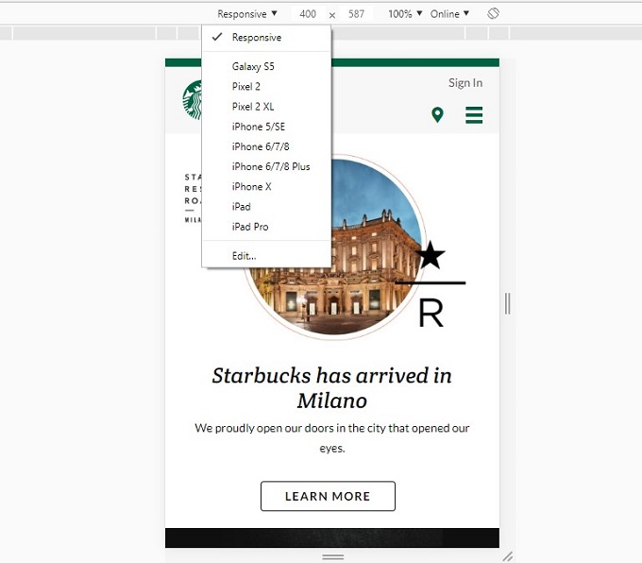Click the Sign In link

tap(465, 83)
